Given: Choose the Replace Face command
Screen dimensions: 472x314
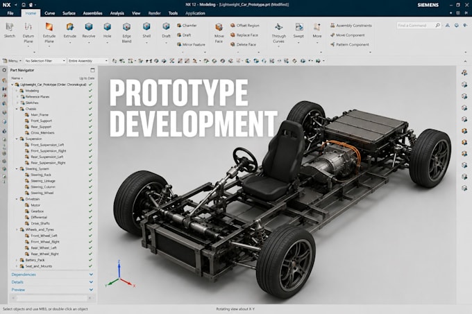Looking at the screenshot, I should (x=244, y=35).
